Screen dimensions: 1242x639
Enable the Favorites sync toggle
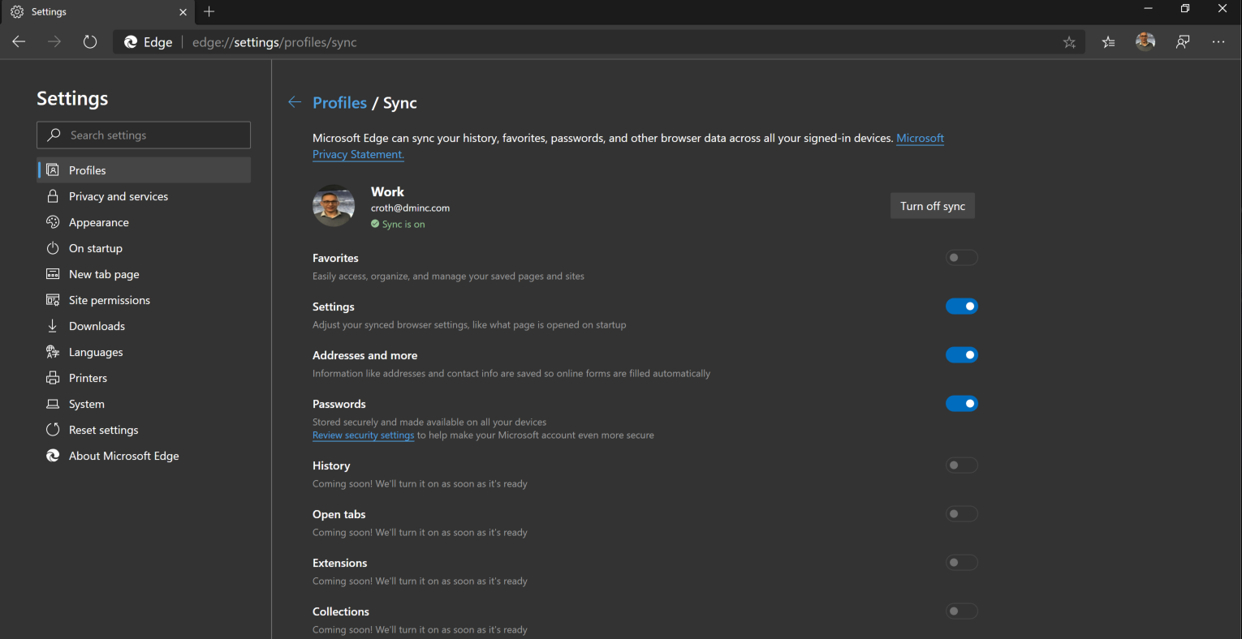(961, 258)
